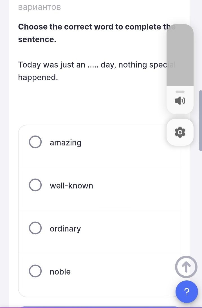The image size is (202, 308).
Task: Select the "noble" radio button
Action: pyautogui.click(x=35, y=271)
